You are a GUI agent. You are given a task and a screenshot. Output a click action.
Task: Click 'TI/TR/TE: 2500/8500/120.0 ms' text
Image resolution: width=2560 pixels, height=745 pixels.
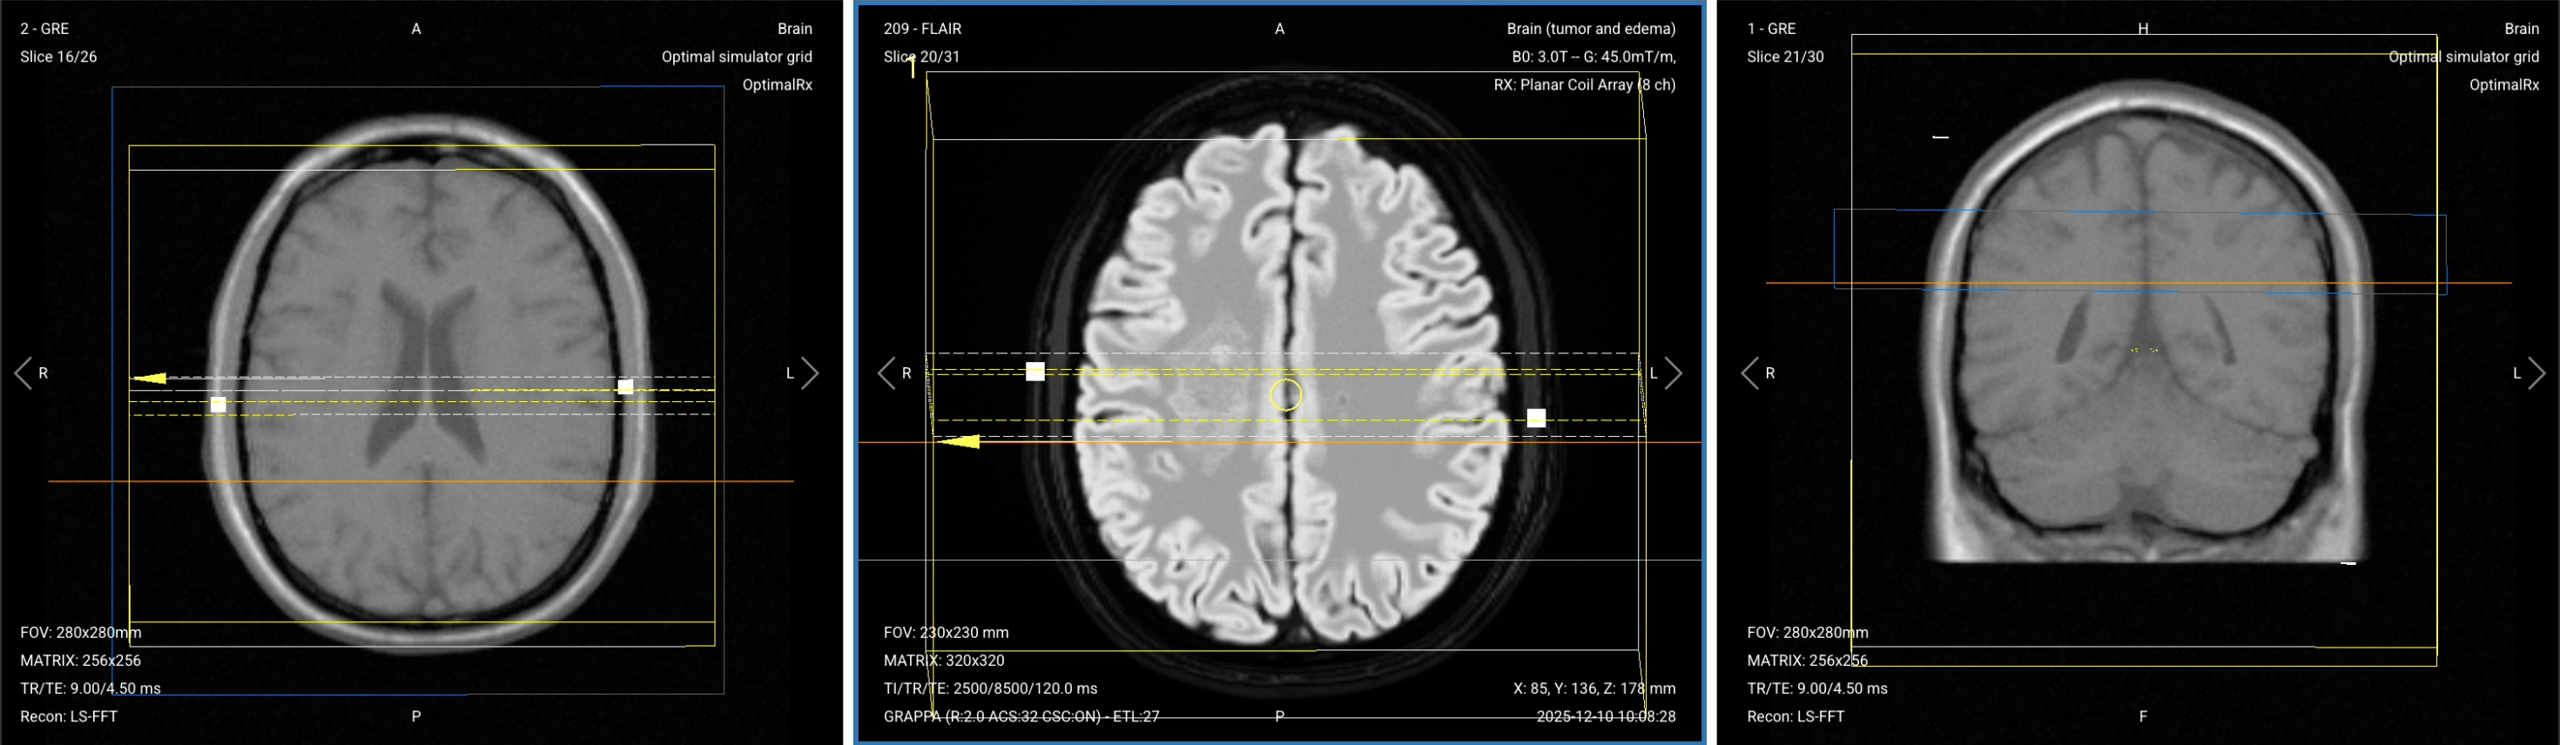[991, 688]
